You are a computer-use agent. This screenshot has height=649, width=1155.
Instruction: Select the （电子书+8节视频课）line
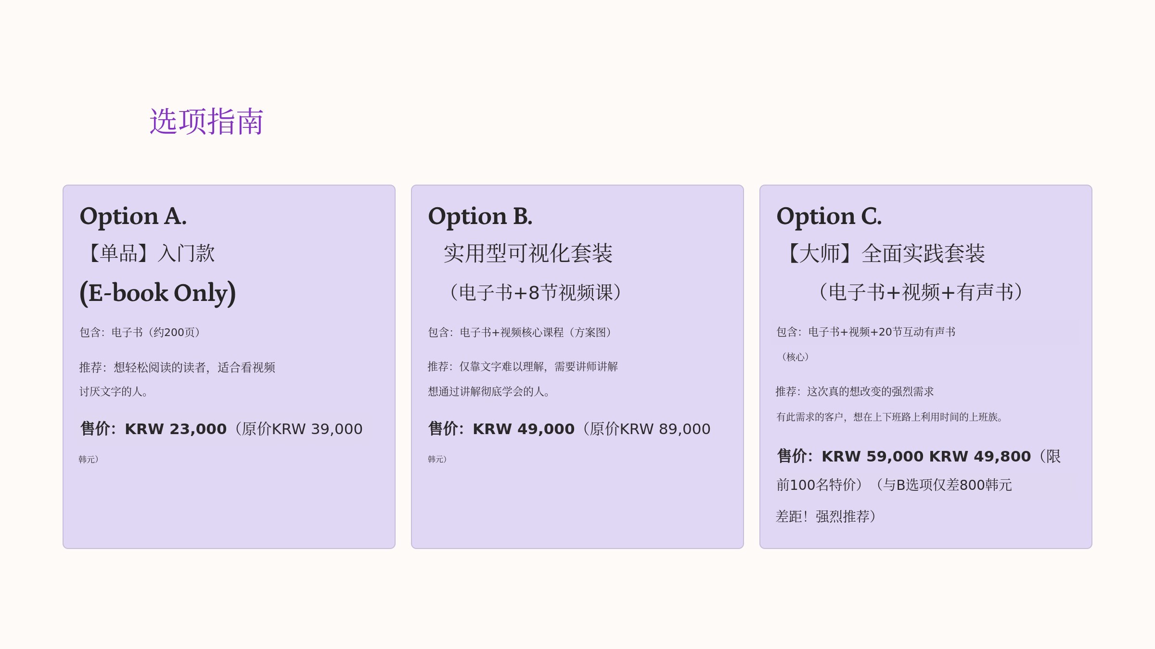[x=535, y=293]
